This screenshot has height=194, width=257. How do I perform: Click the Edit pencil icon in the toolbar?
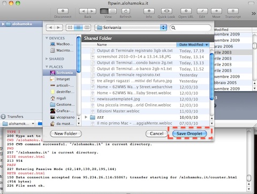[202, 11]
